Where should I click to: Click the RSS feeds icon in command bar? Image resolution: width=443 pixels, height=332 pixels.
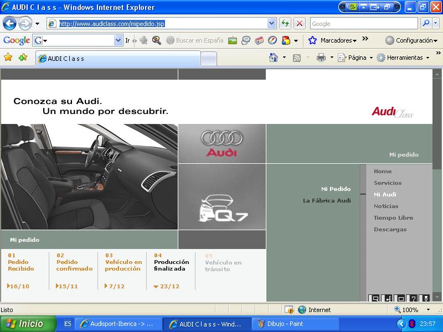point(297,58)
